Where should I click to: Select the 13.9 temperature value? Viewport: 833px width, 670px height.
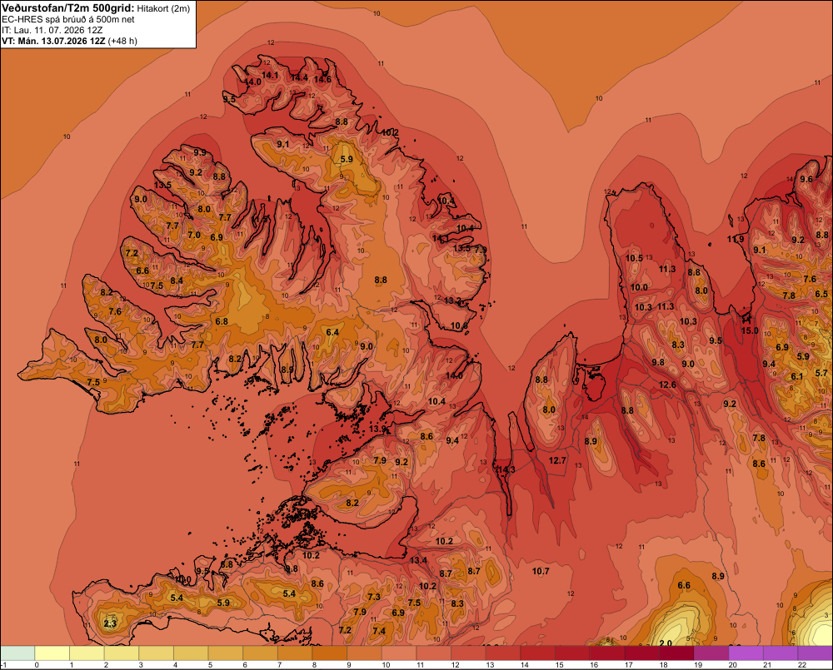377,429
